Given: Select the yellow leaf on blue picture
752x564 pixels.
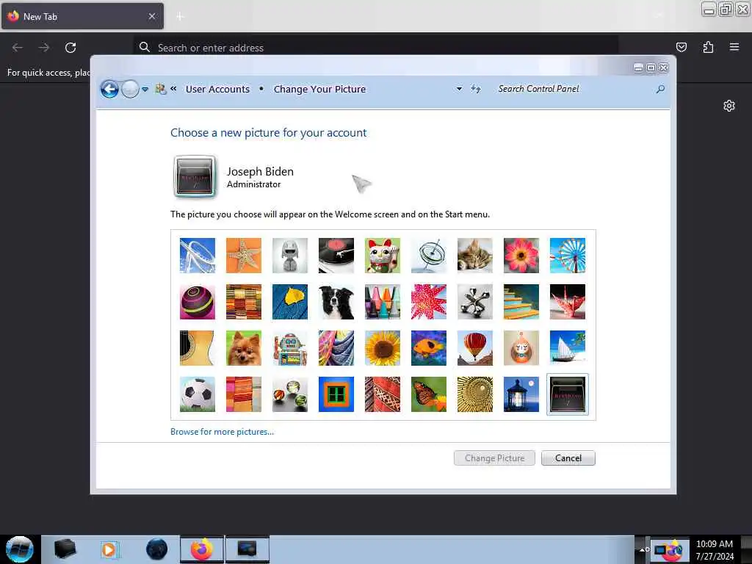Looking at the screenshot, I should [290, 302].
